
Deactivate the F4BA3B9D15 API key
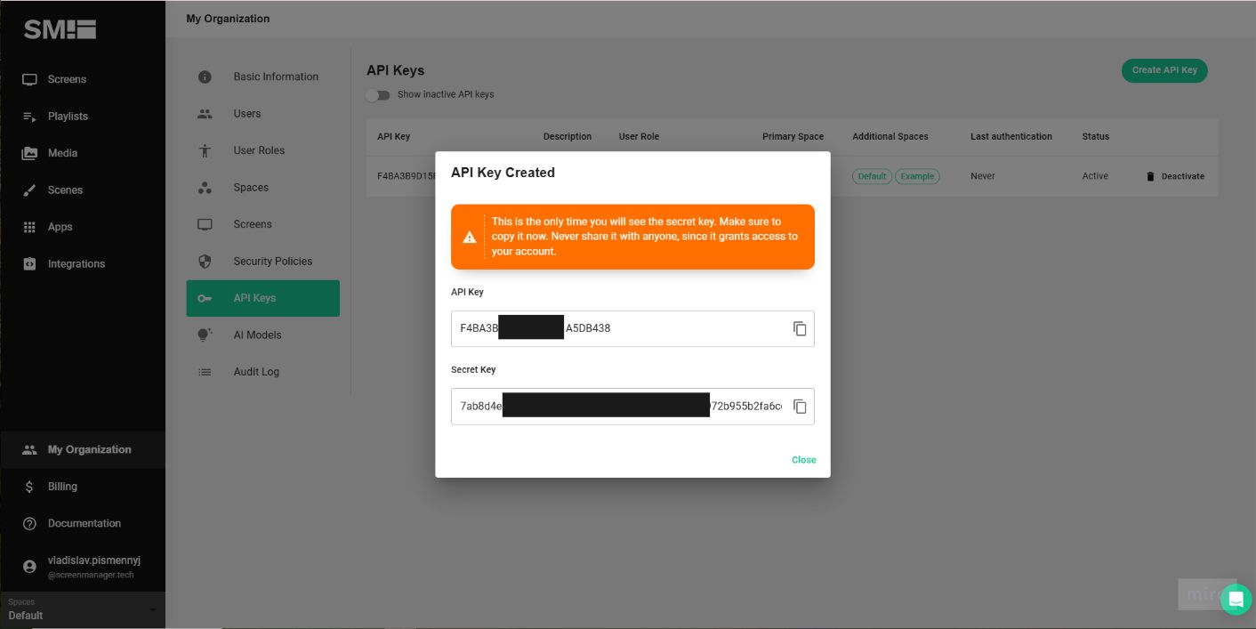pos(1174,176)
